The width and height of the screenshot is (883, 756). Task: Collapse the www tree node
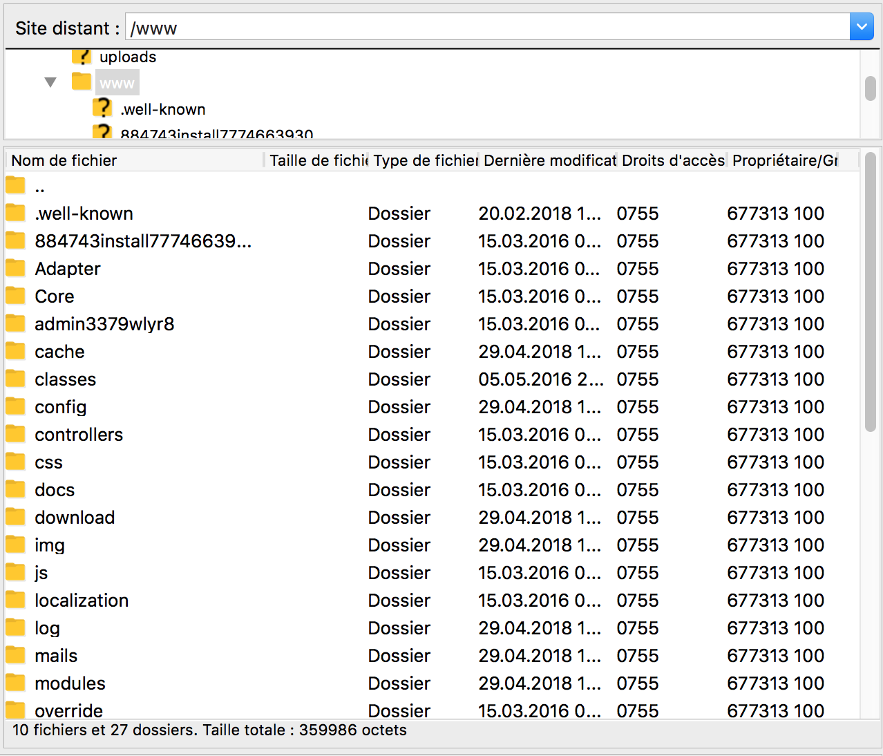click(50, 82)
